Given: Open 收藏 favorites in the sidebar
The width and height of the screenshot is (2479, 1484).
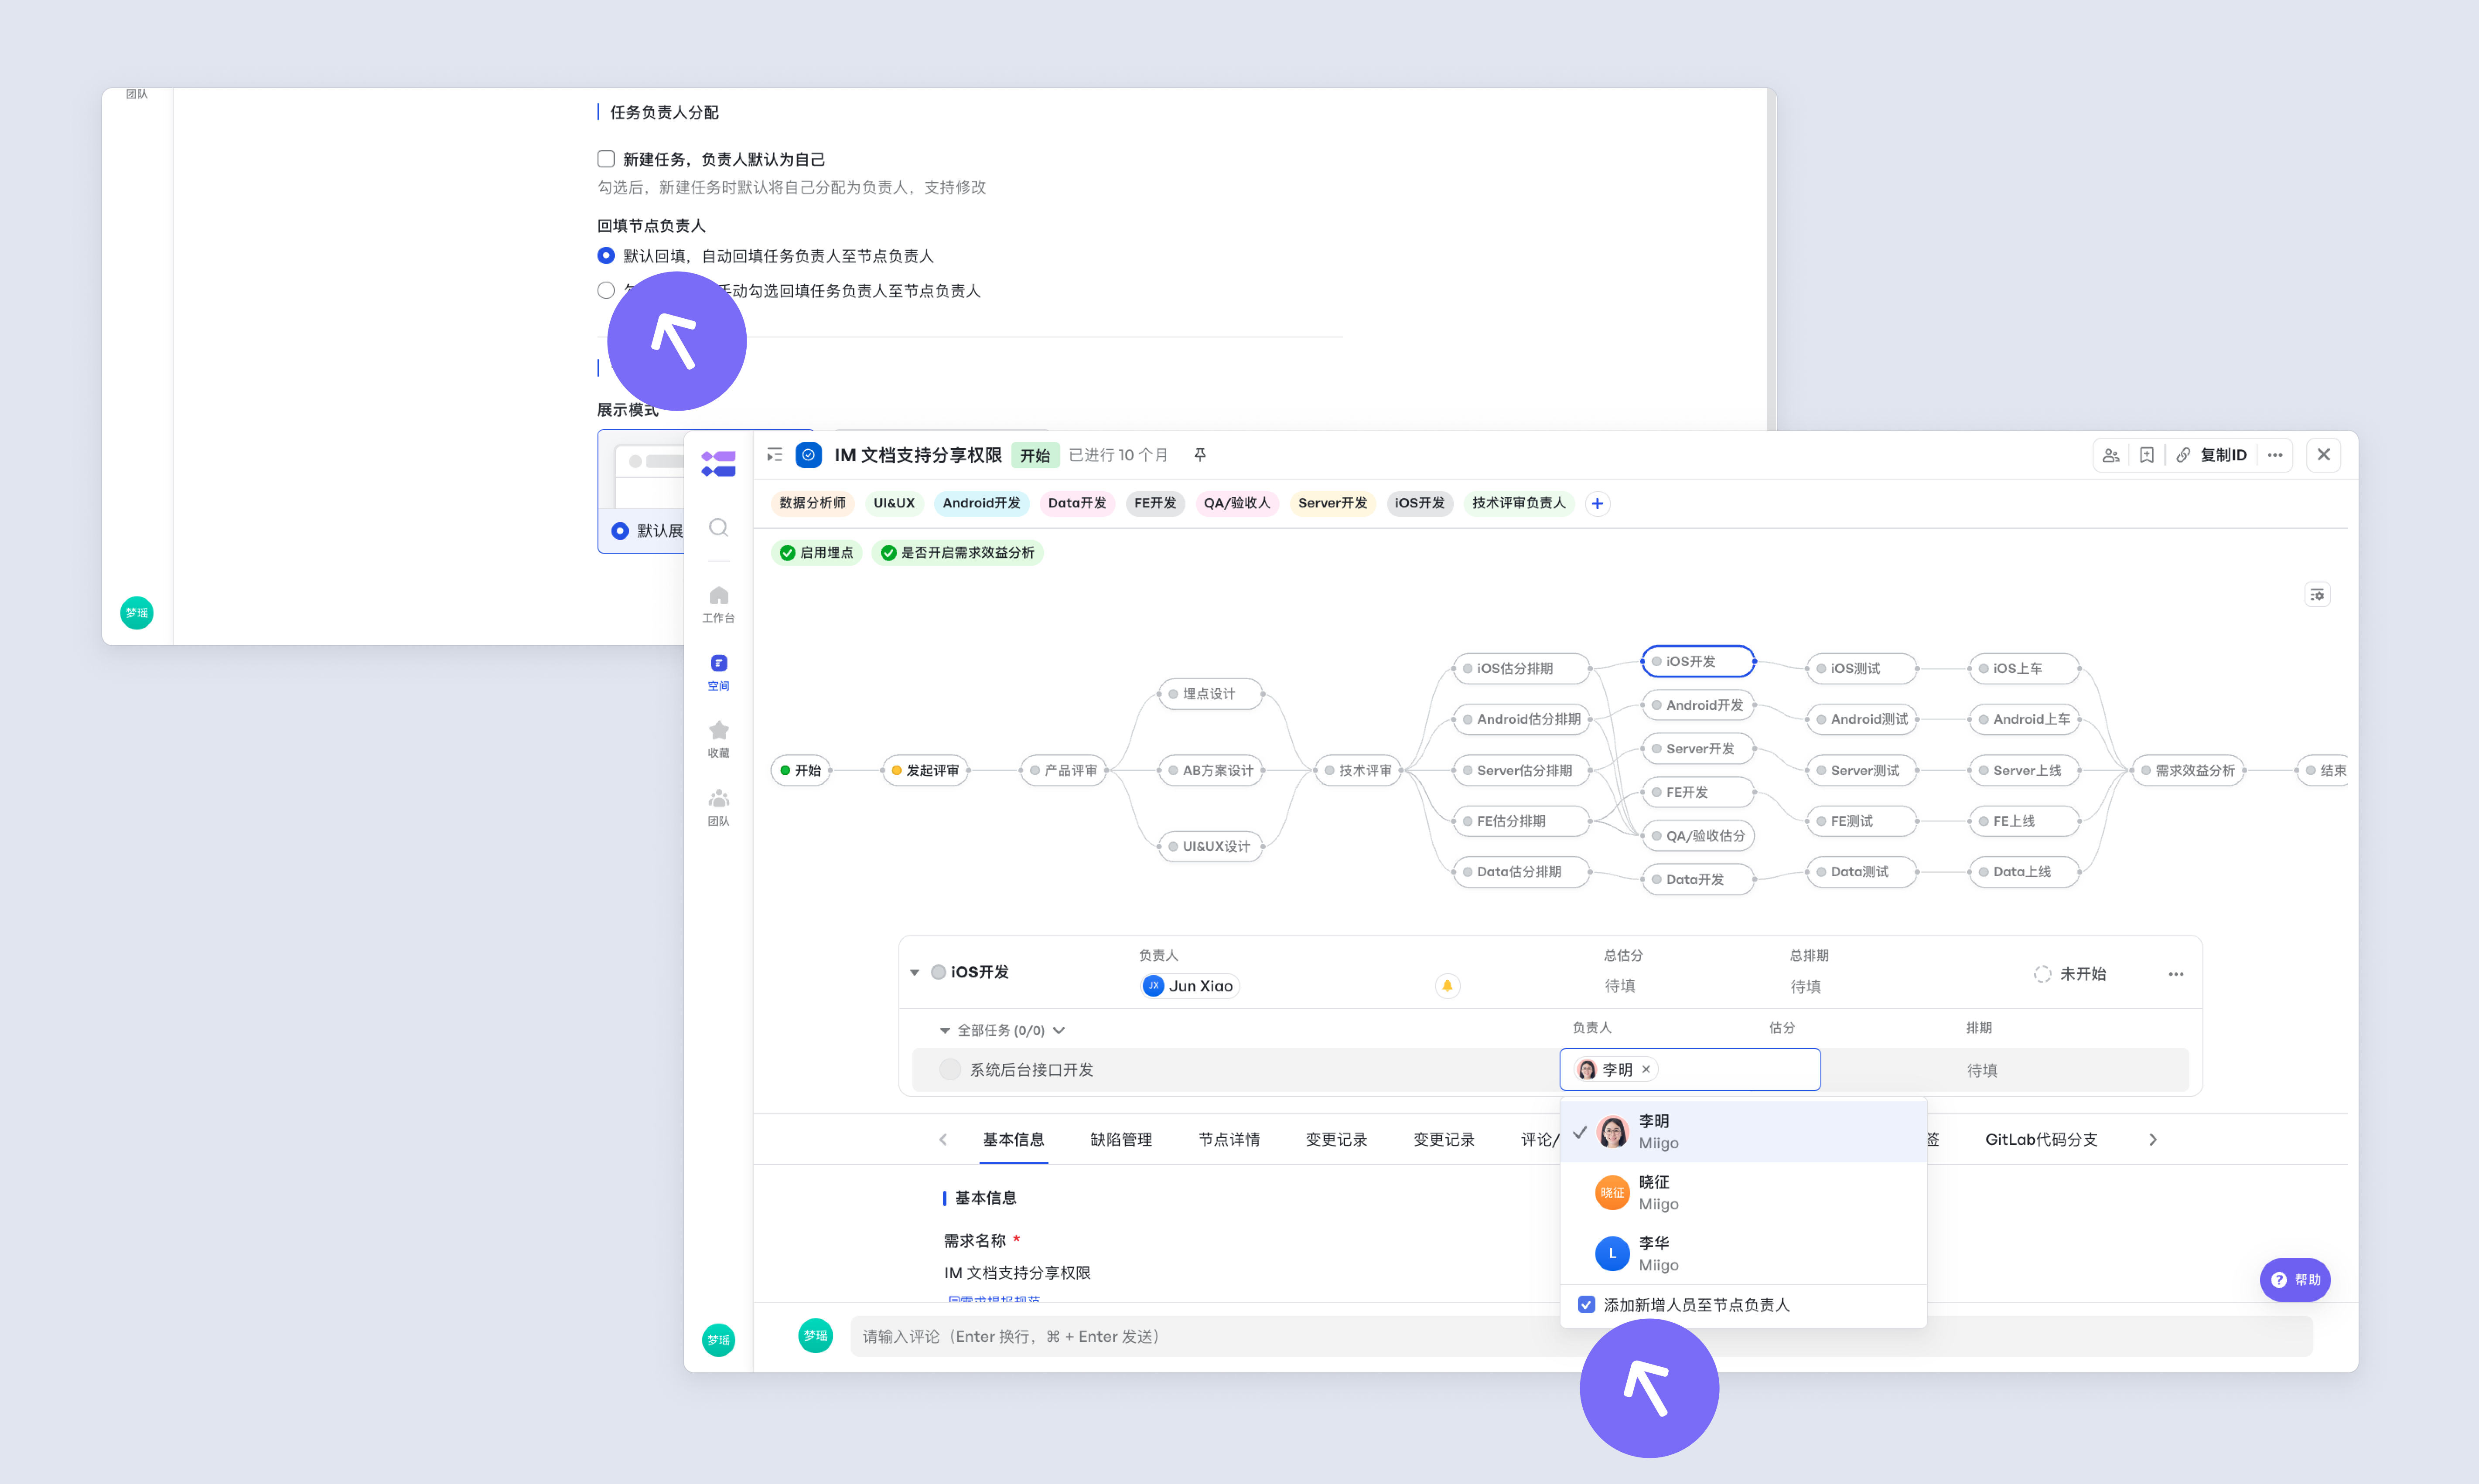Looking at the screenshot, I should coord(718,740).
